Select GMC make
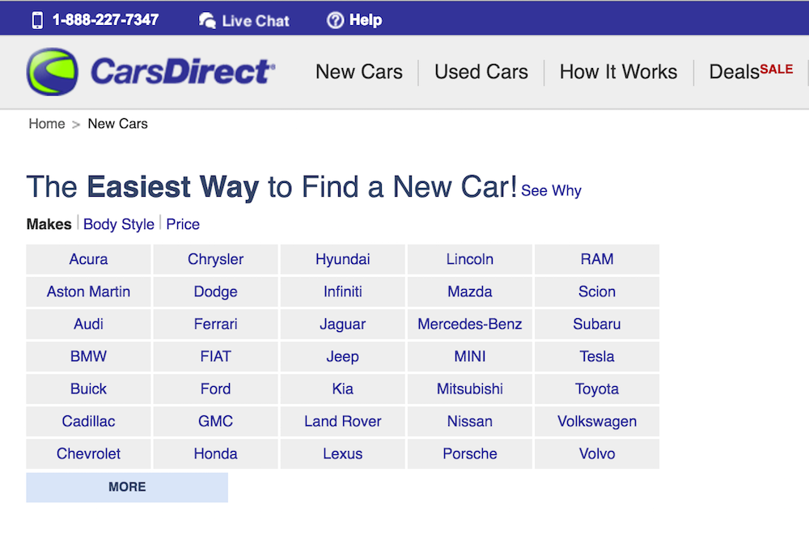Viewport: 809px width, 540px height. [x=216, y=421]
